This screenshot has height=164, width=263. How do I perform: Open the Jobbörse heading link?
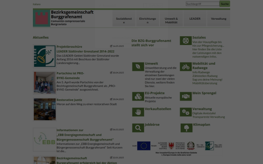(x=152, y=125)
